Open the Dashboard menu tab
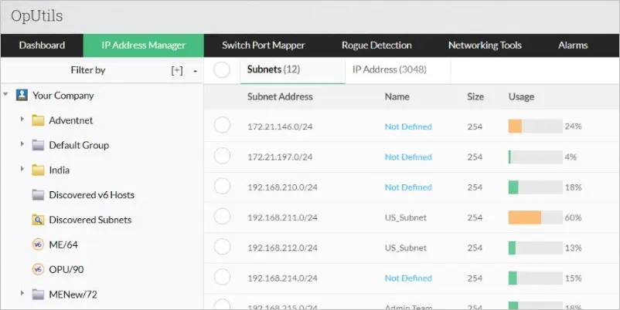 [42, 45]
